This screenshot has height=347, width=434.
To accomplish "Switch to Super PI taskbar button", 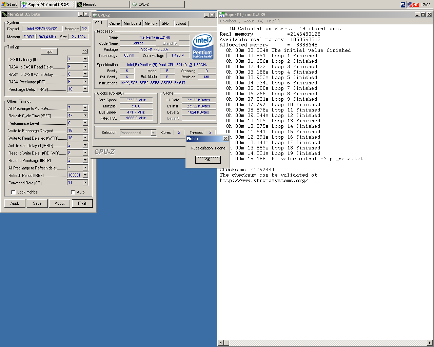I will coord(47,4).
